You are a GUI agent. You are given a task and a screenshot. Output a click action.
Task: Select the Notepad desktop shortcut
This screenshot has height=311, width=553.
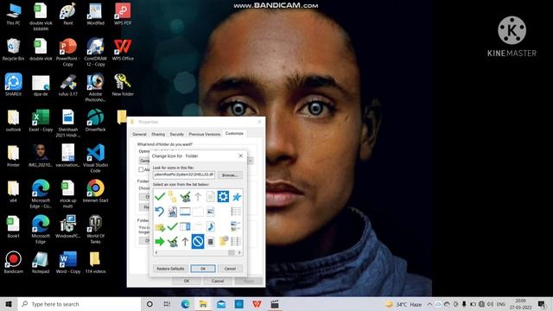41,262
